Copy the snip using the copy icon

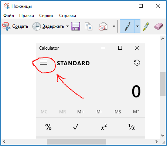[89, 26]
